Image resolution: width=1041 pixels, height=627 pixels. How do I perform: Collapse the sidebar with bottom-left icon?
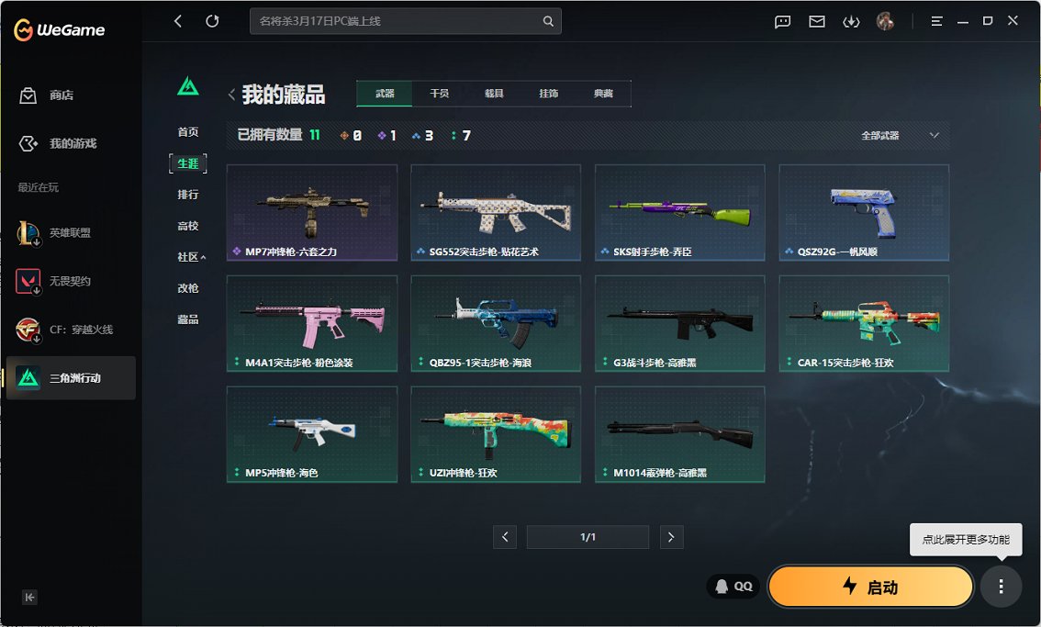click(x=29, y=598)
